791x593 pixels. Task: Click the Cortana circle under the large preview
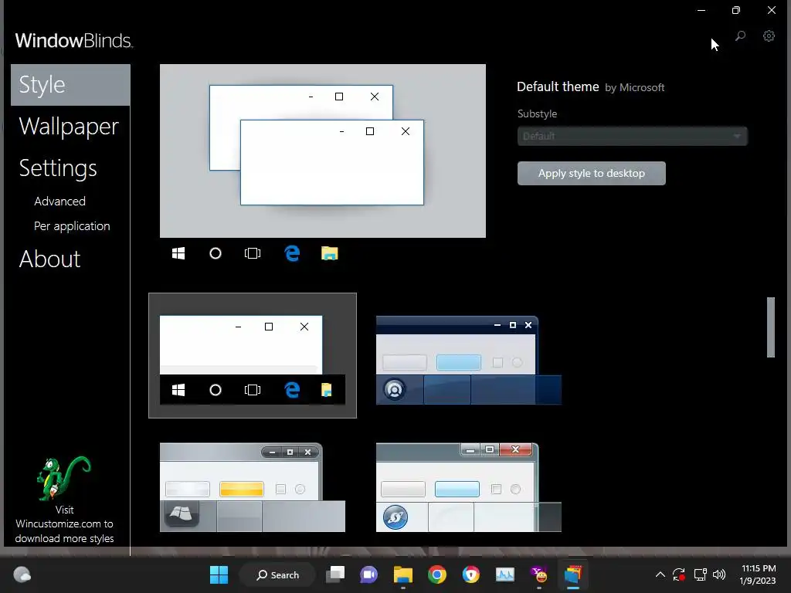(x=216, y=253)
